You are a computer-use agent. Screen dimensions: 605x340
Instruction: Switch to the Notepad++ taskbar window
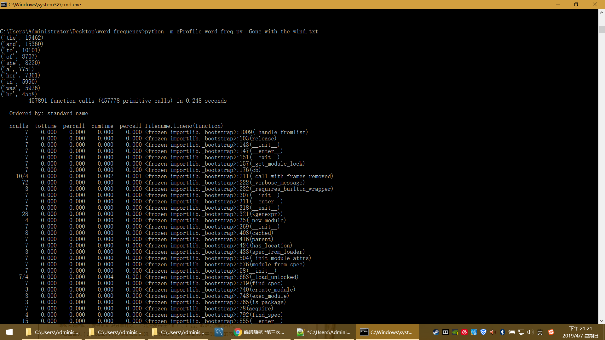323,332
